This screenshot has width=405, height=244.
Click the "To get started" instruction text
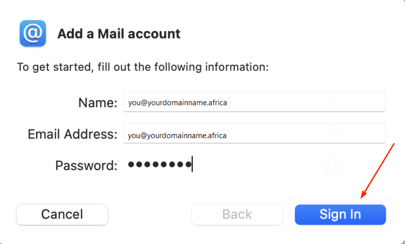(143, 67)
